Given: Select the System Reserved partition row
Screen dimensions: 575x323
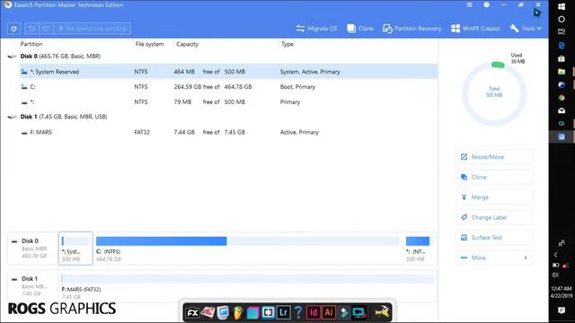Looking at the screenshot, I should [x=228, y=72].
